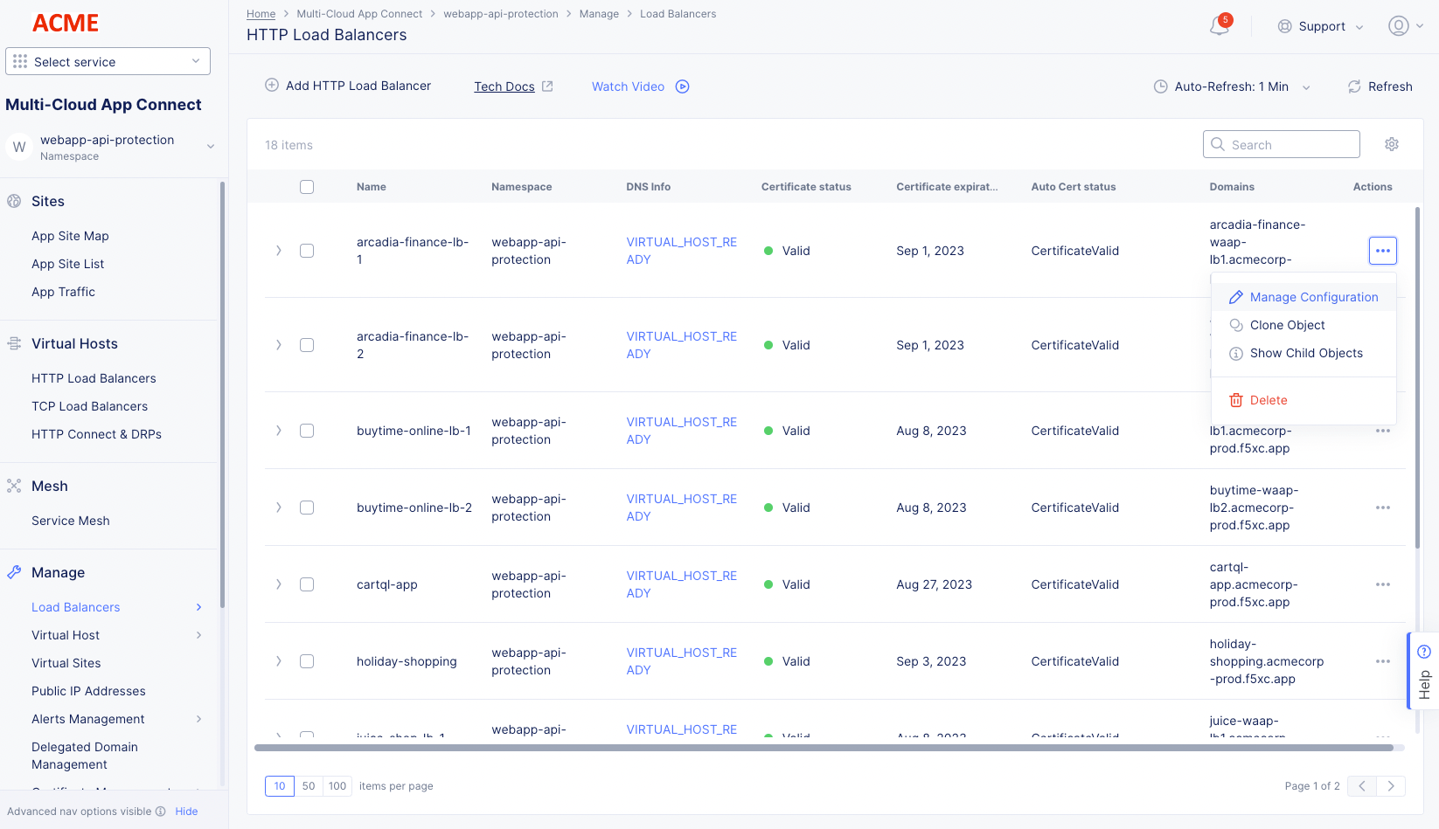Open the Watch Video play icon
The image size is (1439, 829).
coord(682,86)
